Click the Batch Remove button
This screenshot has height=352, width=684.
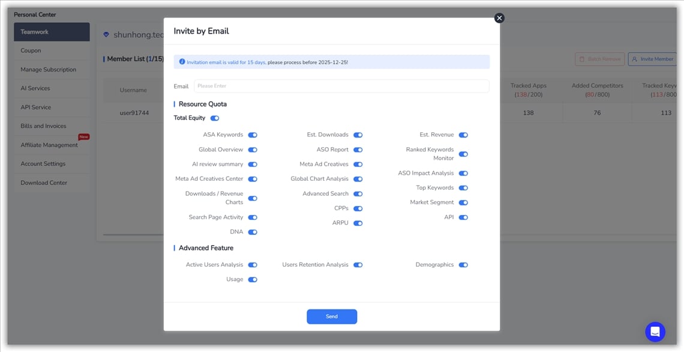[599, 59]
